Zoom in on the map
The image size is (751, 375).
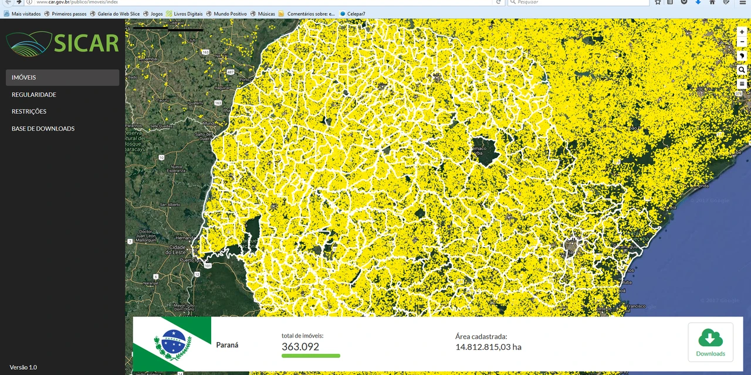pos(742,32)
